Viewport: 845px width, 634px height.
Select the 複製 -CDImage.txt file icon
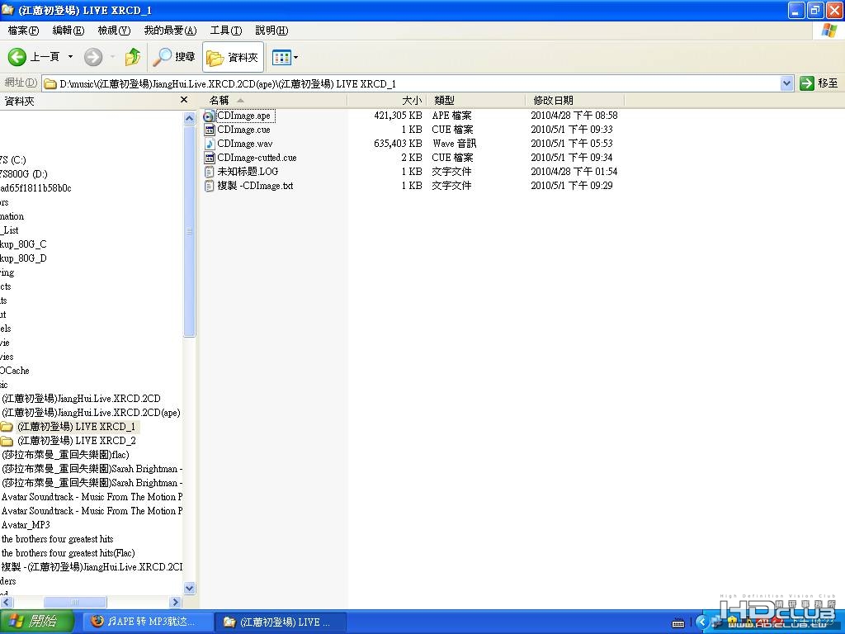210,186
